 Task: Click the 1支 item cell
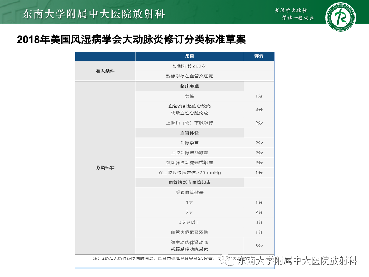point(189,202)
